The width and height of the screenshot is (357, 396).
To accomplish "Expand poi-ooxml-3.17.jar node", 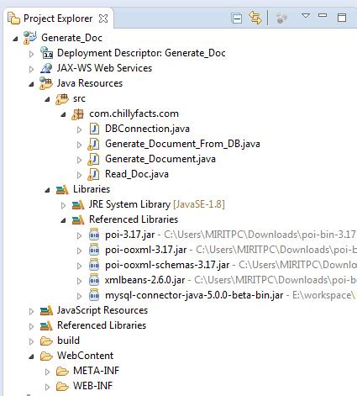I will pyautogui.click(x=79, y=251).
